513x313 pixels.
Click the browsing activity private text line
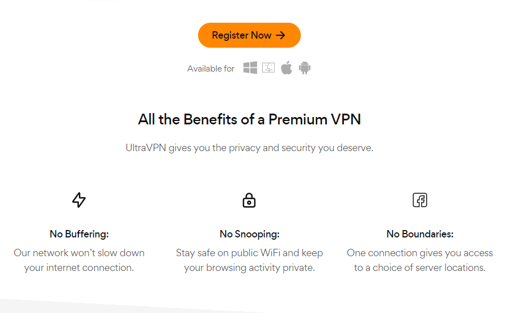tap(249, 268)
